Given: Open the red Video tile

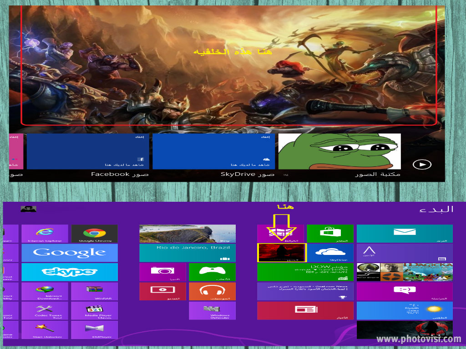Looking at the screenshot, I should pyautogui.click(x=162, y=291).
